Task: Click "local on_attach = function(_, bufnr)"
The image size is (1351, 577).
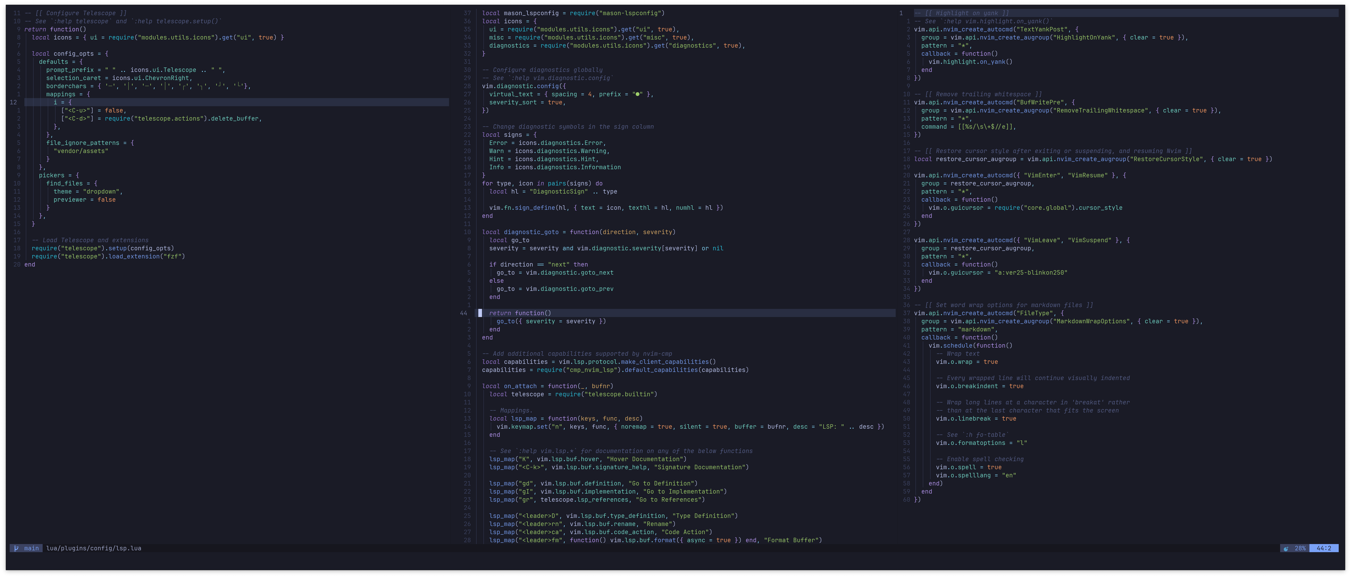Action: 548,386
